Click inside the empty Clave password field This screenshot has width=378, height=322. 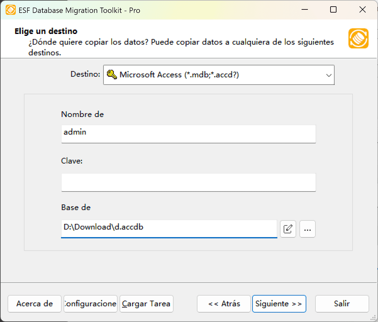[188, 182]
